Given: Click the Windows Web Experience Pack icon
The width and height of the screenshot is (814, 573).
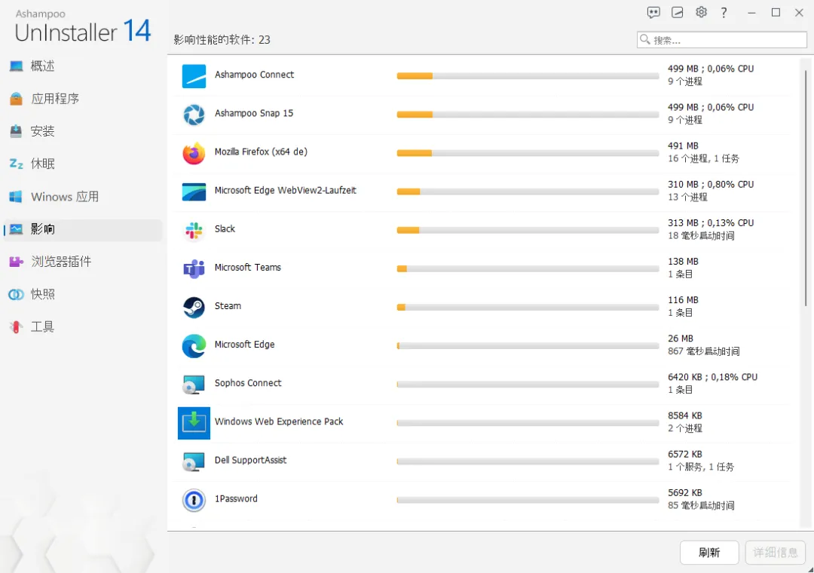Looking at the screenshot, I should point(194,423).
